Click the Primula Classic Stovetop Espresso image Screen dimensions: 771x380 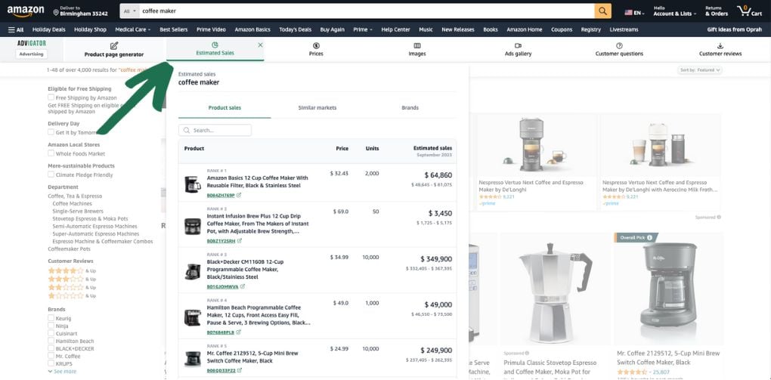[x=555, y=292]
